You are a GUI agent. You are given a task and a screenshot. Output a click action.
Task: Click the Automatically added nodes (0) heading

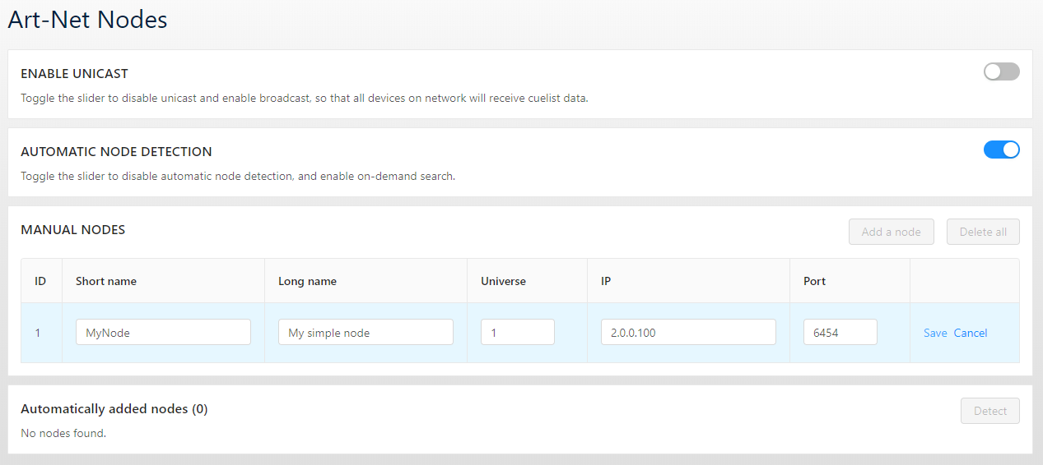tap(114, 409)
